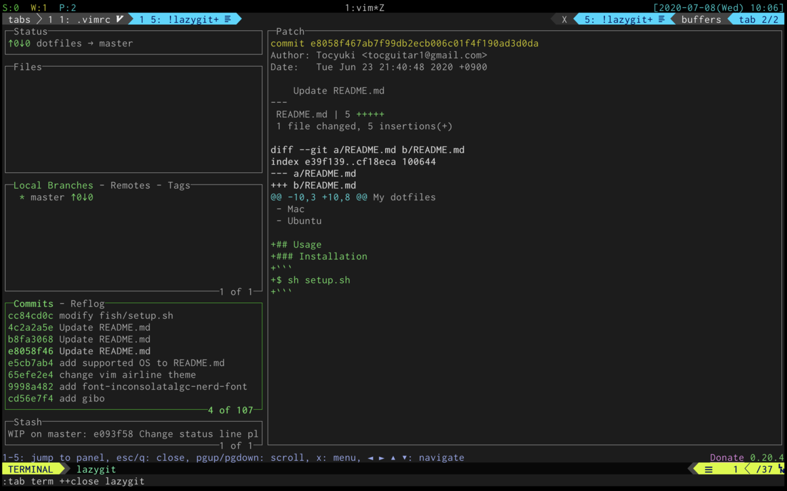Select commit e5cb7ab4 add supported OS
The height and width of the screenshot is (491, 787).
click(134, 363)
